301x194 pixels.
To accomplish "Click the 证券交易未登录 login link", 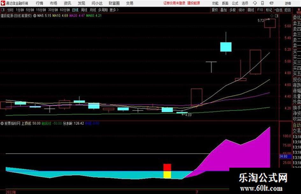I will coord(174,3).
